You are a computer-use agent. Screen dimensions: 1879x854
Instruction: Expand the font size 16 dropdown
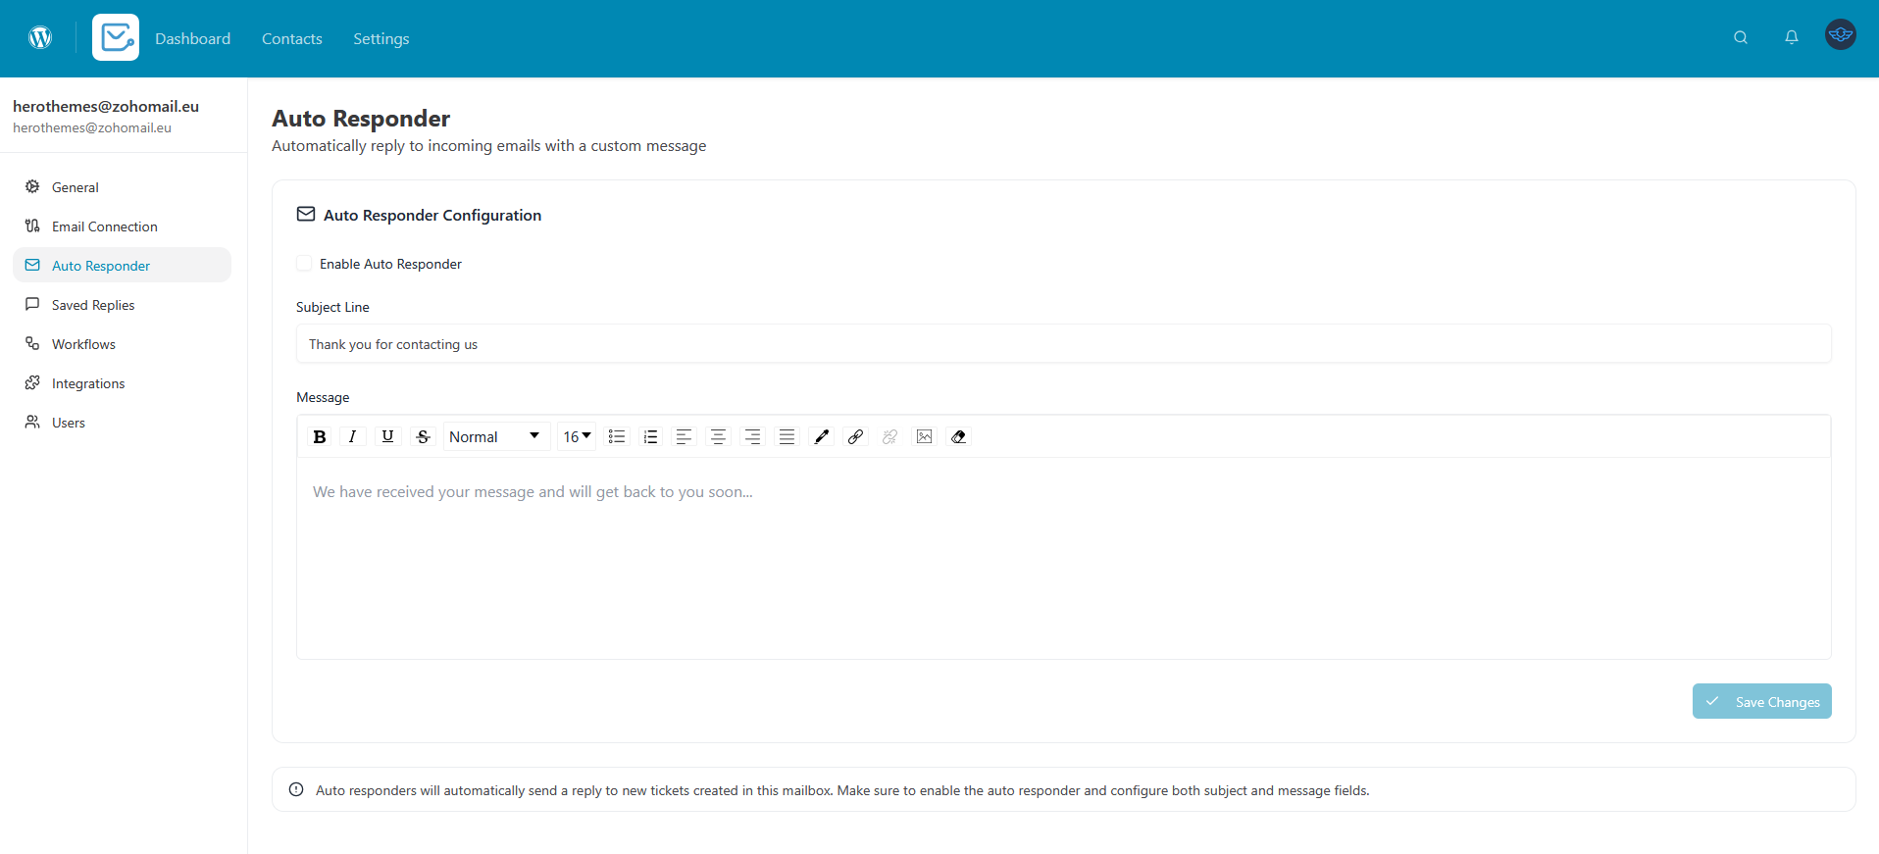coord(577,437)
